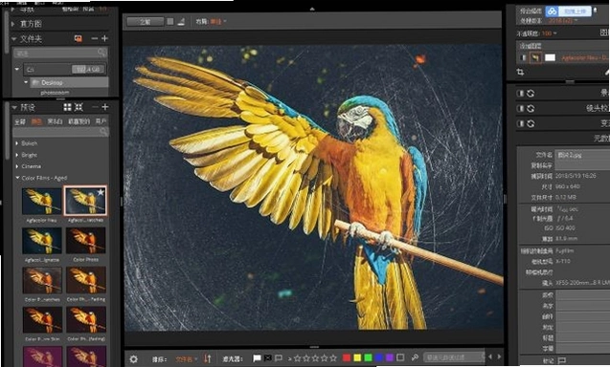
Task: Collapse the 文件夹 folders panel
Action: [x=14, y=39]
